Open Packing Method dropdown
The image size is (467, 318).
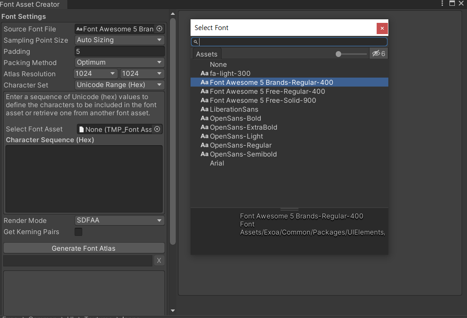tap(120, 62)
